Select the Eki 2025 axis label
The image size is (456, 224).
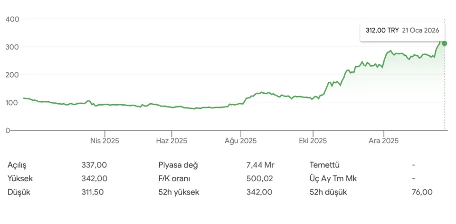tap(313, 141)
